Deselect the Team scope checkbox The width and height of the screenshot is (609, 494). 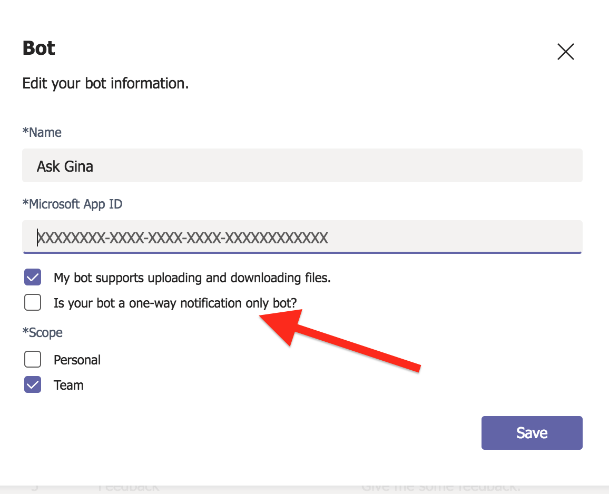[x=32, y=384]
